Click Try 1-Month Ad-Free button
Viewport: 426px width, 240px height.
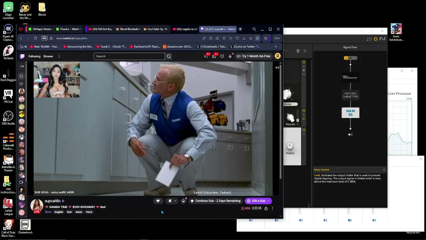pos(254,56)
